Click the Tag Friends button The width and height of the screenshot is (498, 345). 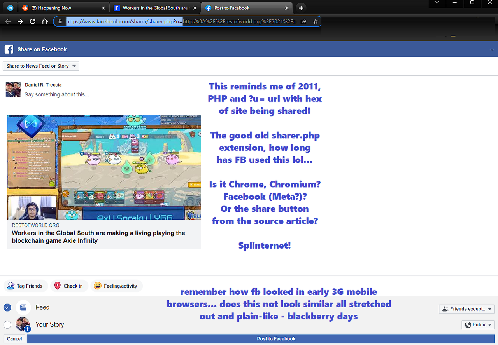tap(26, 286)
